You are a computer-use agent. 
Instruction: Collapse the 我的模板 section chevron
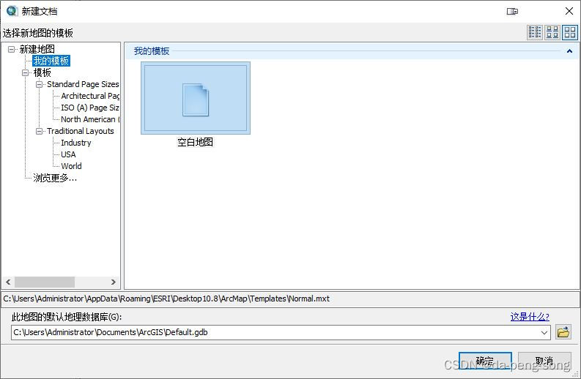(x=569, y=51)
